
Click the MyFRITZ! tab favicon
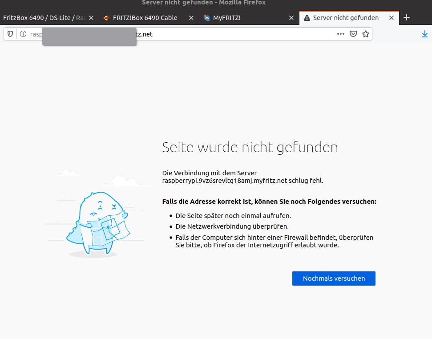206,18
